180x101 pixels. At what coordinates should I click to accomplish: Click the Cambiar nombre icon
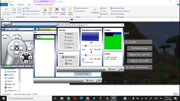[63, 9]
